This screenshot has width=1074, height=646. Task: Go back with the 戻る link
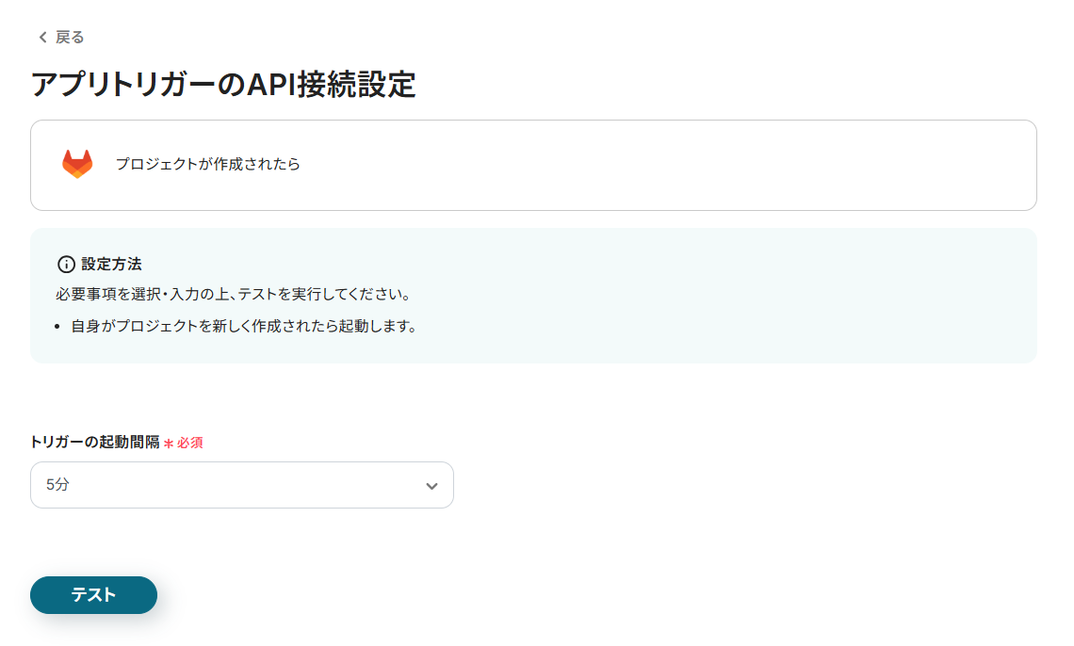coord(61,37)
